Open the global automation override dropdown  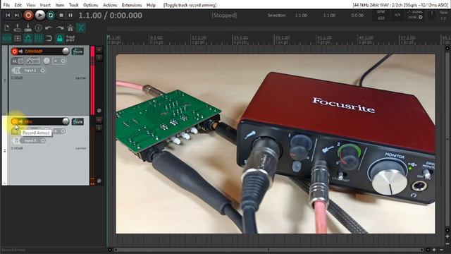click(415, 15)
